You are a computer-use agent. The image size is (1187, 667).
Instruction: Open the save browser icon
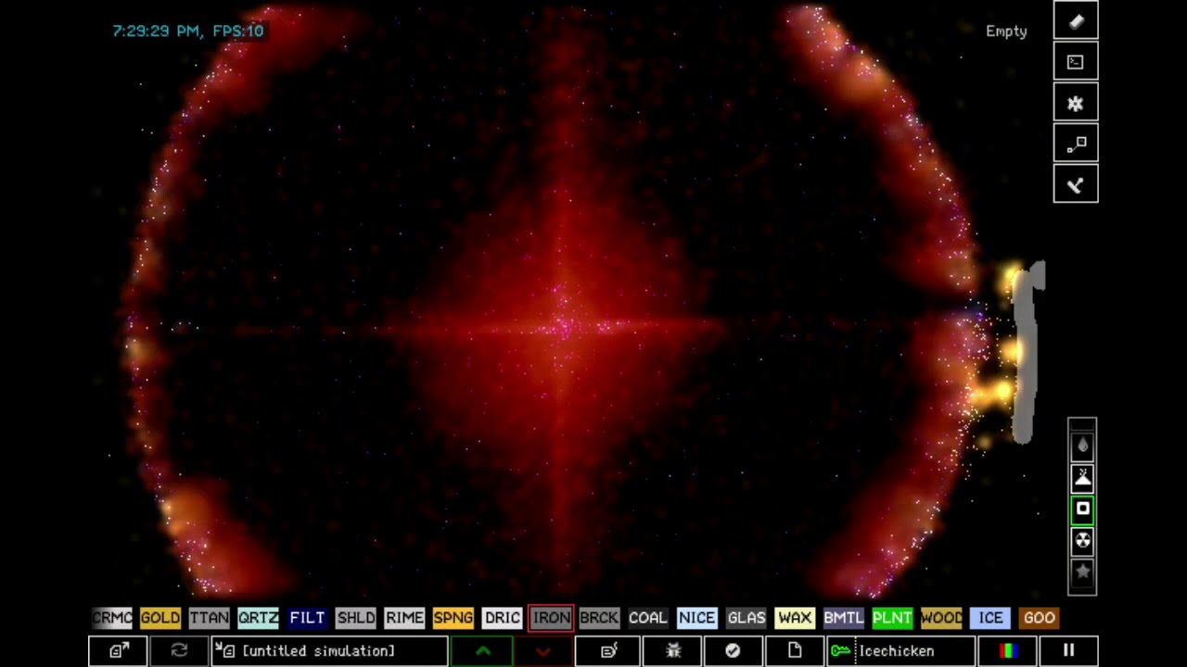coord(118,651)
